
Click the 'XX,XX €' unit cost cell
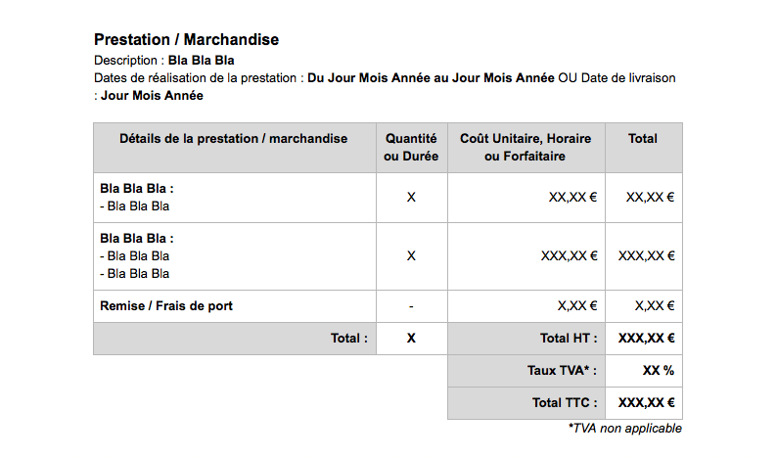click(x=572, y=197)
